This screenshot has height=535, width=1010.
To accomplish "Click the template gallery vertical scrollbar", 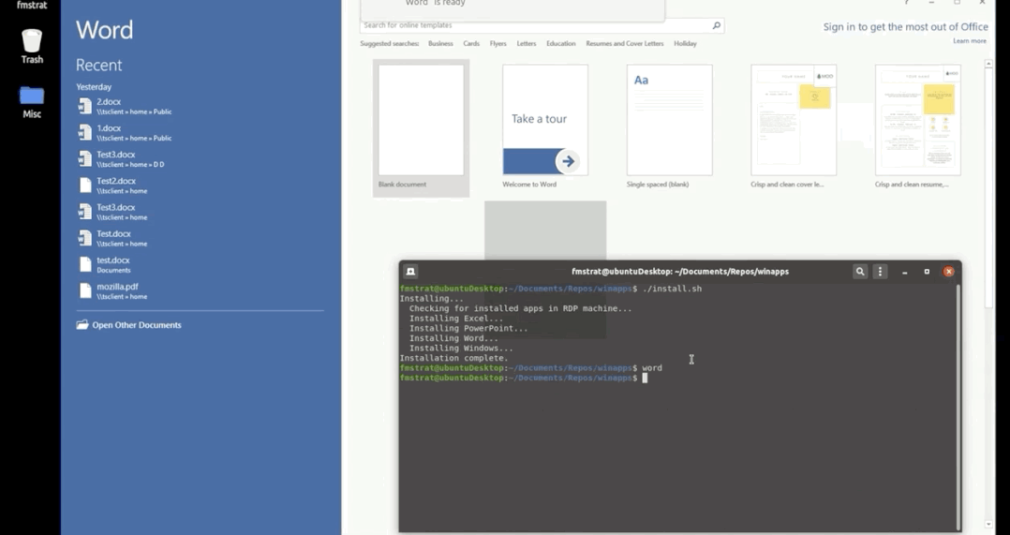I will pyautogui.click(x=988, y=186).
